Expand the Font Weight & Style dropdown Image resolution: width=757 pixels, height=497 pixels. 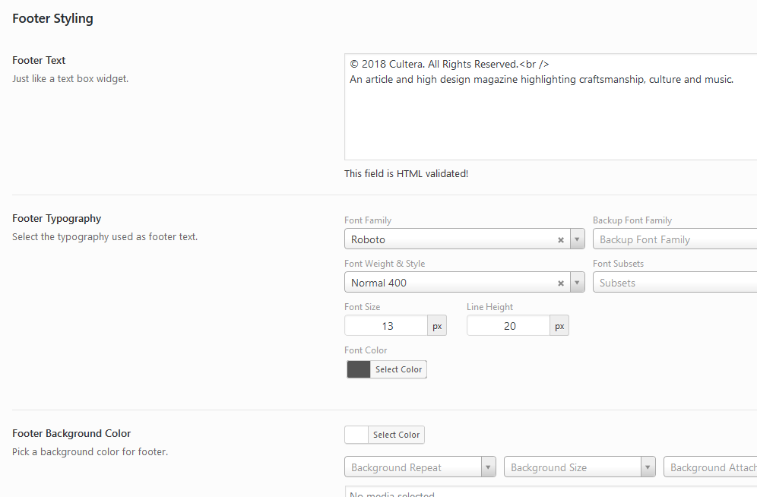577,283
